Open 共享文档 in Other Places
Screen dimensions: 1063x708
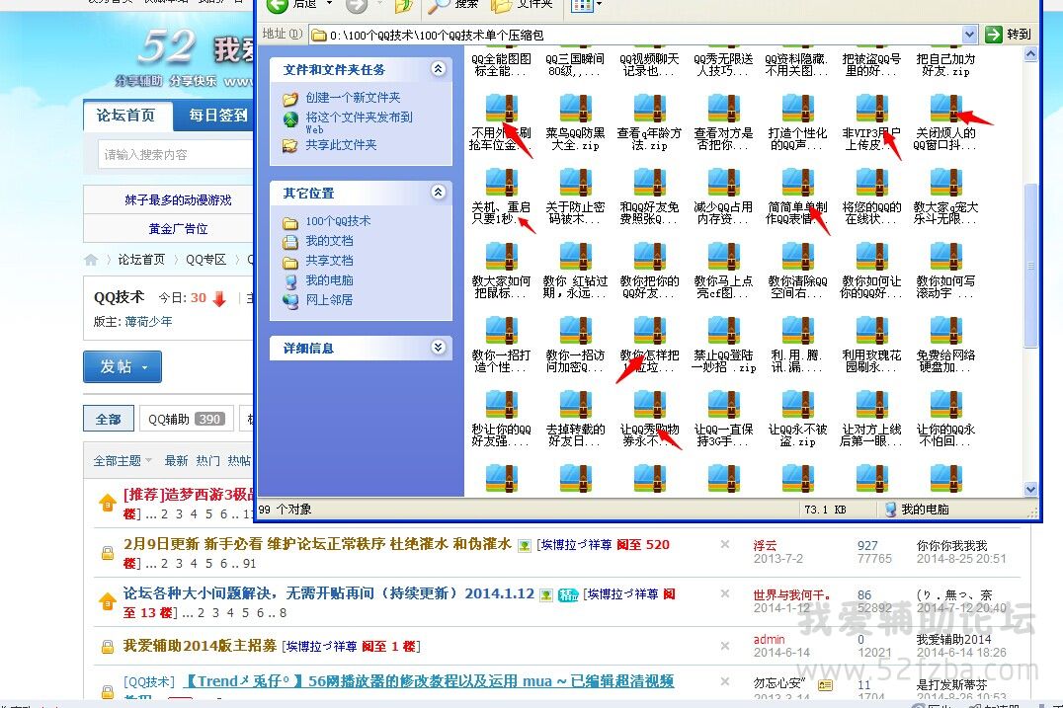click(x=329, y=260)
